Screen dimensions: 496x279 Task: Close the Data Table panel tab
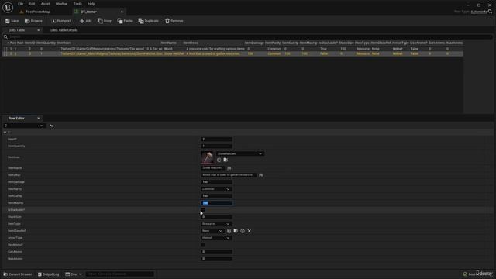pos(39,30)
